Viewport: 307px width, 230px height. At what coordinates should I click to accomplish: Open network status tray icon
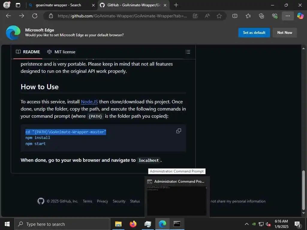[261, 224]
